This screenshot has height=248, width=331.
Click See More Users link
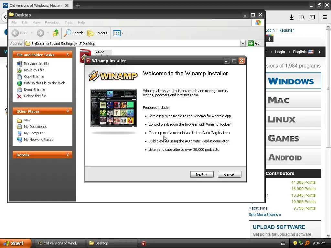(x=265, y=215)
